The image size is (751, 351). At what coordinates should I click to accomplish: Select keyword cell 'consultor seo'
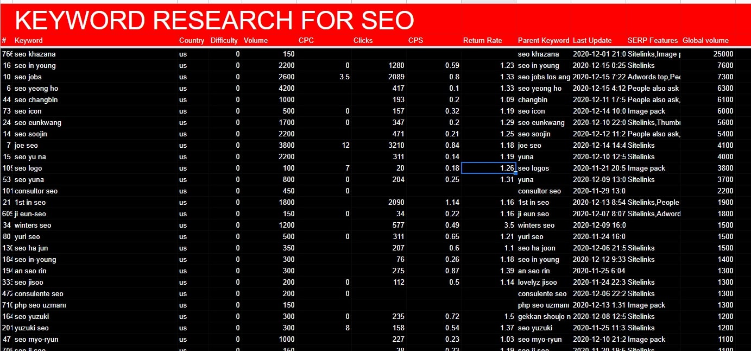tap(95, 191)
